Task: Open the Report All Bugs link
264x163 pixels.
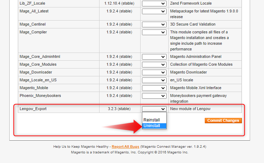Action: [126, 147]
